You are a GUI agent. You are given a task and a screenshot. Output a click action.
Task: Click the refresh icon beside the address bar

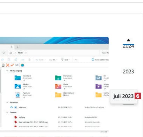pyautogui.click(x=3, y=53)
